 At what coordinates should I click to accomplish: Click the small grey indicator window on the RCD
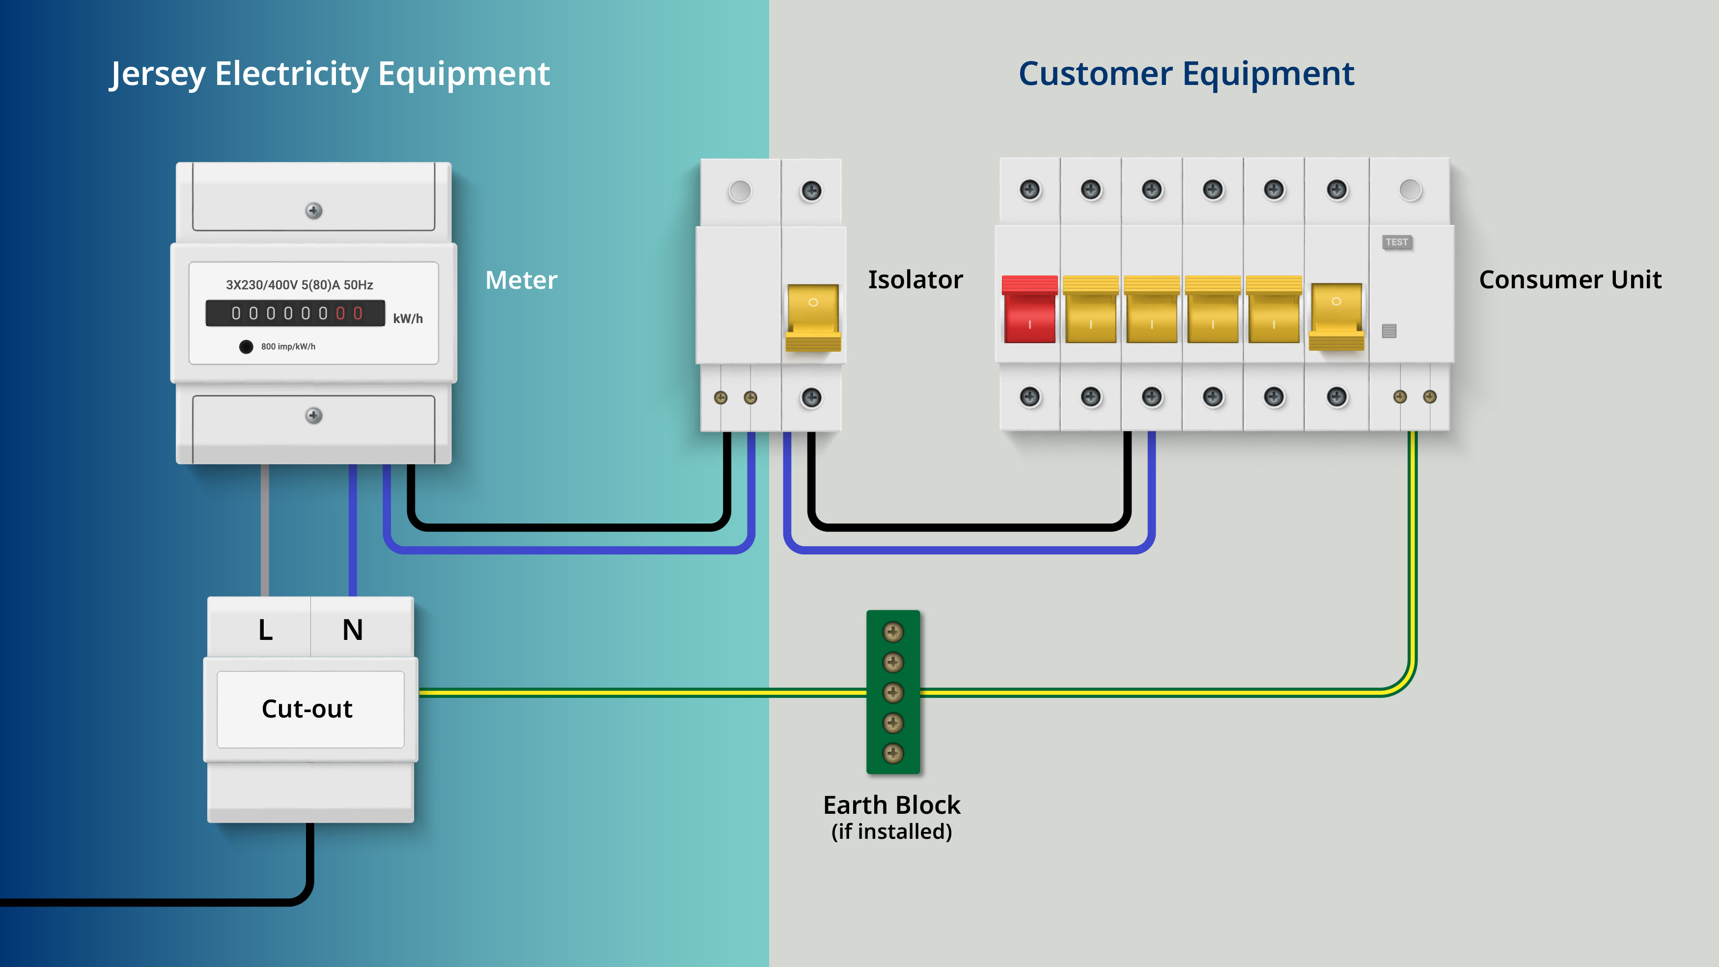tap(1388, 331)
